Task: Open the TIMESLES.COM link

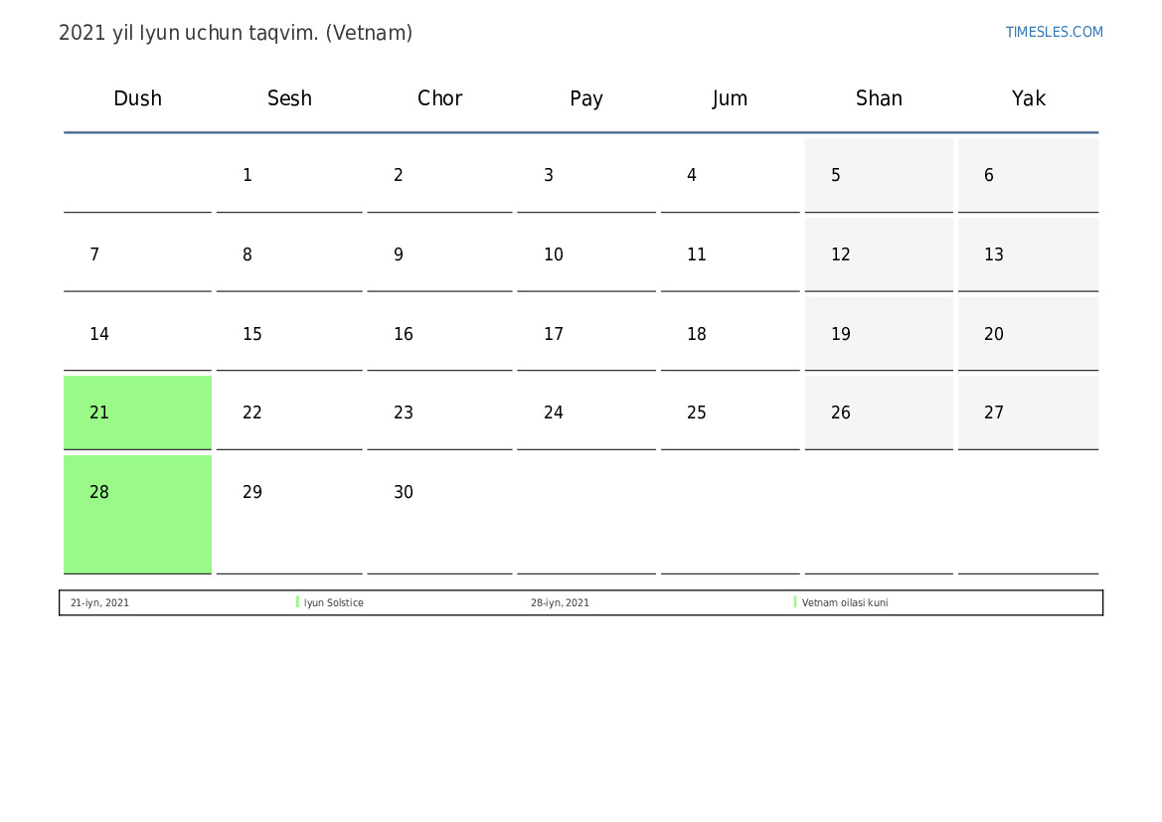Action: pyautogui.click(x=1054, y=32)
